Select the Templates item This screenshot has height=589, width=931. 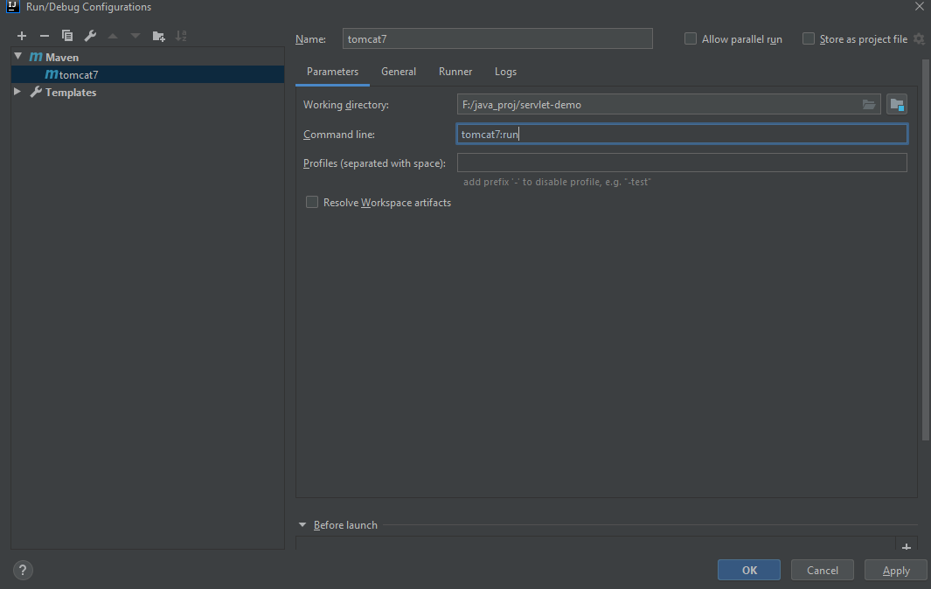coord(71,92)
